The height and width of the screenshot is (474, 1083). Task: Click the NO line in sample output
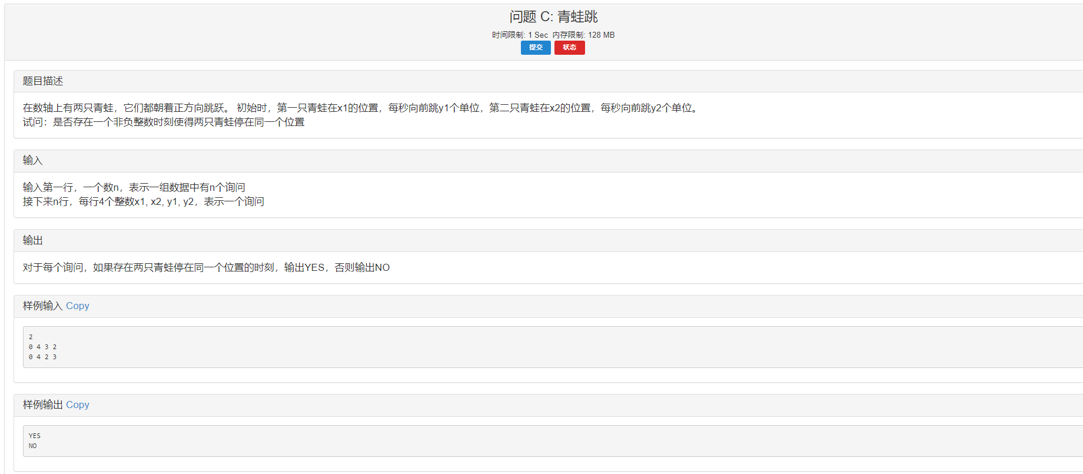[x=32, y=446]
